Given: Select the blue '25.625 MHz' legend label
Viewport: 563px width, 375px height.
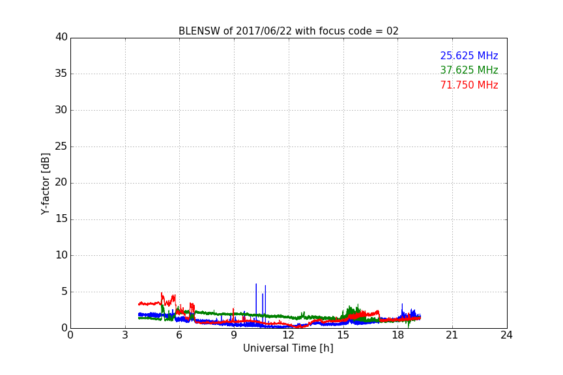Looking at the screenshot, I should click(x=469, y=56).
